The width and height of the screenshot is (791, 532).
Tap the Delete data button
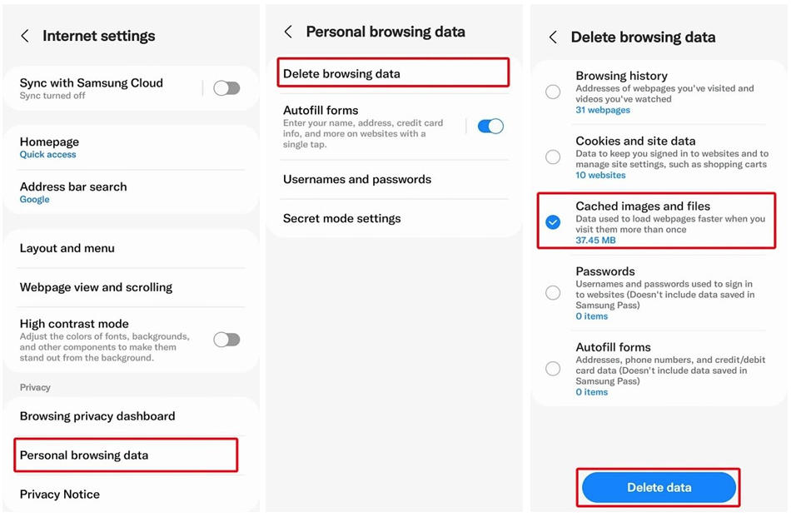click(659, 487)
